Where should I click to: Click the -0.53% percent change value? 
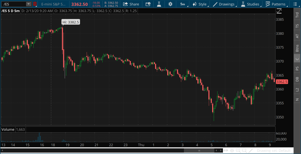[96, 6]
